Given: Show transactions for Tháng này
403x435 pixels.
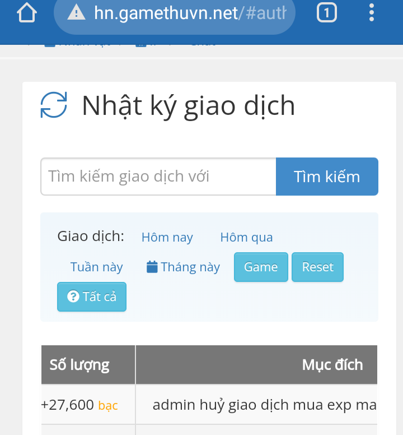Looking at the screenshot, I should (190, 267).
